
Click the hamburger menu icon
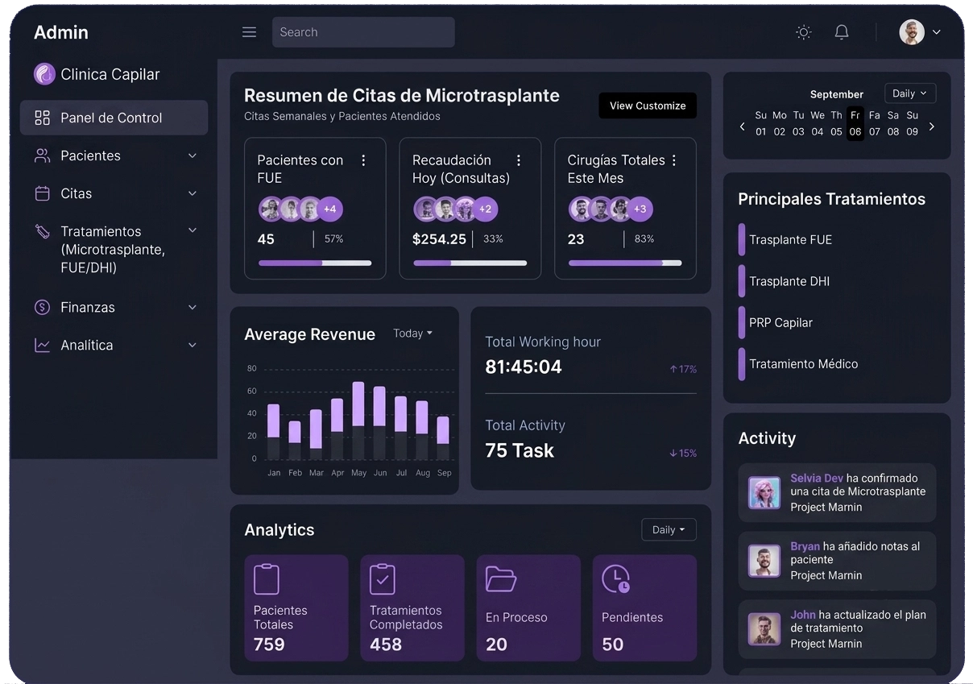249,32
